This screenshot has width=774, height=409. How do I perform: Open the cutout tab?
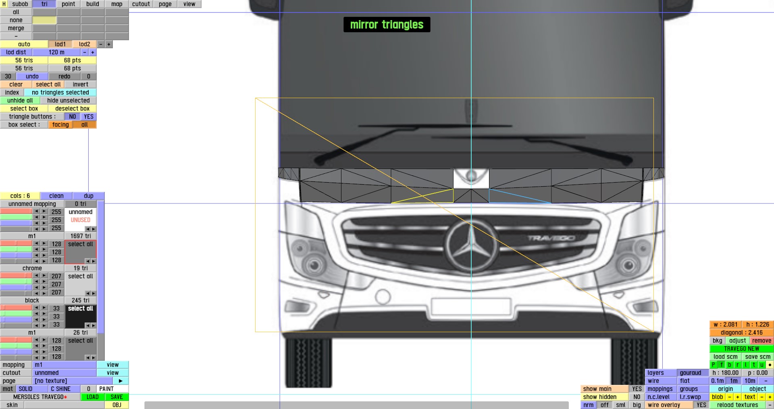tap(141, 4)
